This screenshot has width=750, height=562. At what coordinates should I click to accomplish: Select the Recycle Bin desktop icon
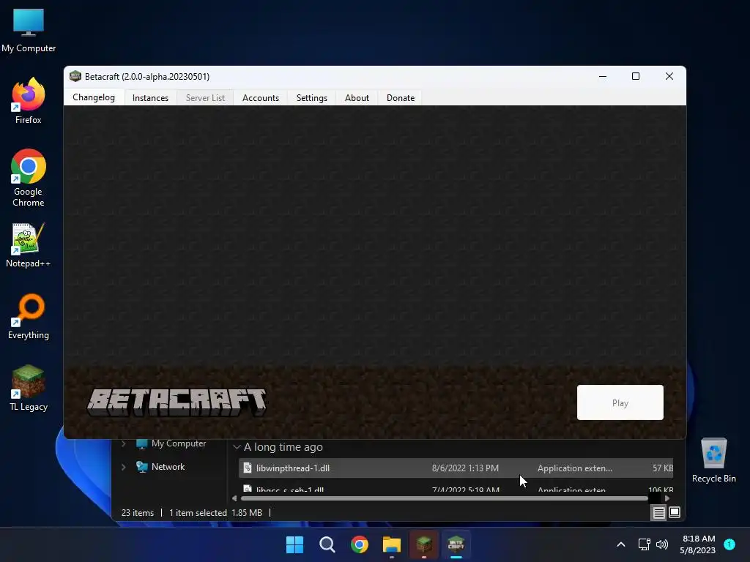tap(713, 460)
